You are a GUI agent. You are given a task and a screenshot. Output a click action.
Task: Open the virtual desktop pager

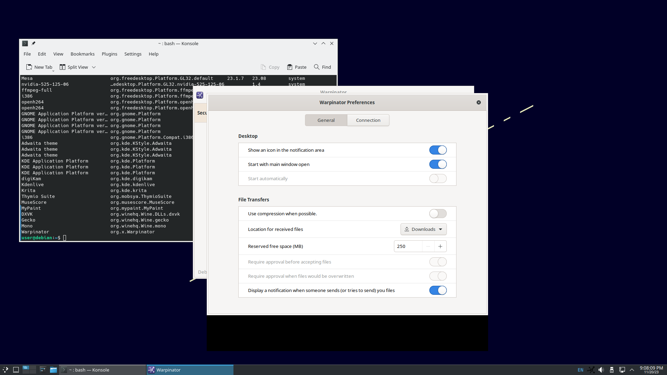[29, 370]
